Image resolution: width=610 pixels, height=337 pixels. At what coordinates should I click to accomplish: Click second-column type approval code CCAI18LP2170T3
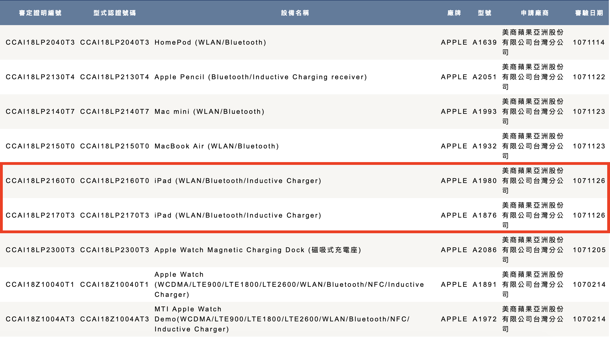115,215
